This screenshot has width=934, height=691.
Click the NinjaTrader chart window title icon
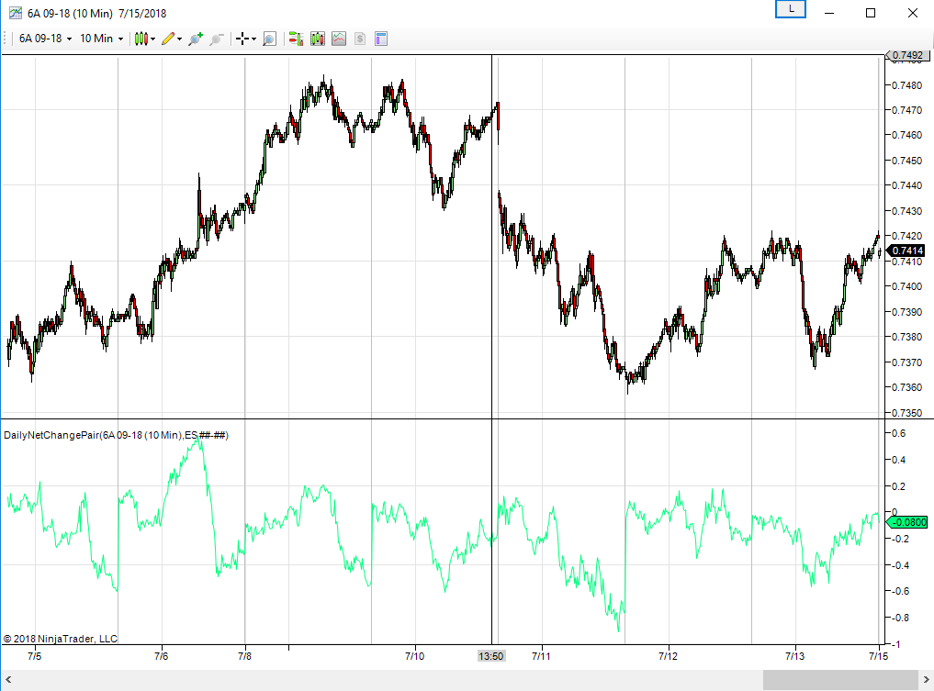(15, 13)
